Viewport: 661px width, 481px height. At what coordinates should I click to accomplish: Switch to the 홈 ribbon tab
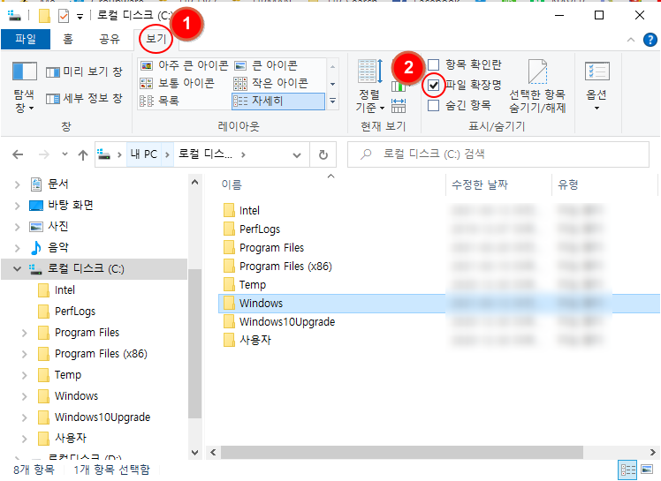(68, 39)
